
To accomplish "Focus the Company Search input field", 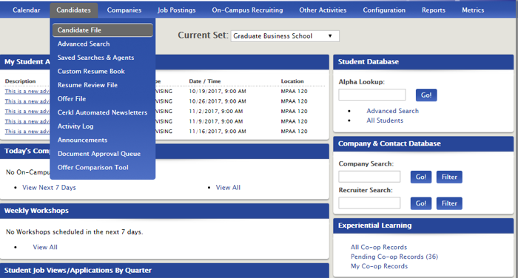I will tap(369, 177).
